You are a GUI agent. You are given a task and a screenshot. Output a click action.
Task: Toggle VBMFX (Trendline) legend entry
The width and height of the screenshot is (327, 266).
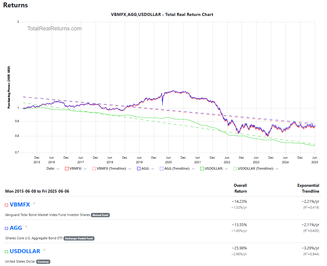(112, 168)
